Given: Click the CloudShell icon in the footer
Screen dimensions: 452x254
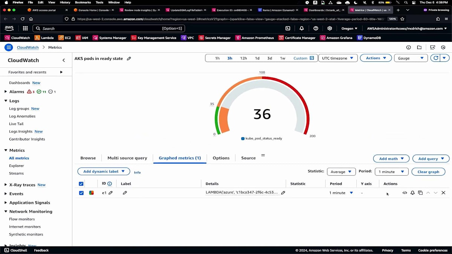Looking at the screenshot, I should click(6, 250).
